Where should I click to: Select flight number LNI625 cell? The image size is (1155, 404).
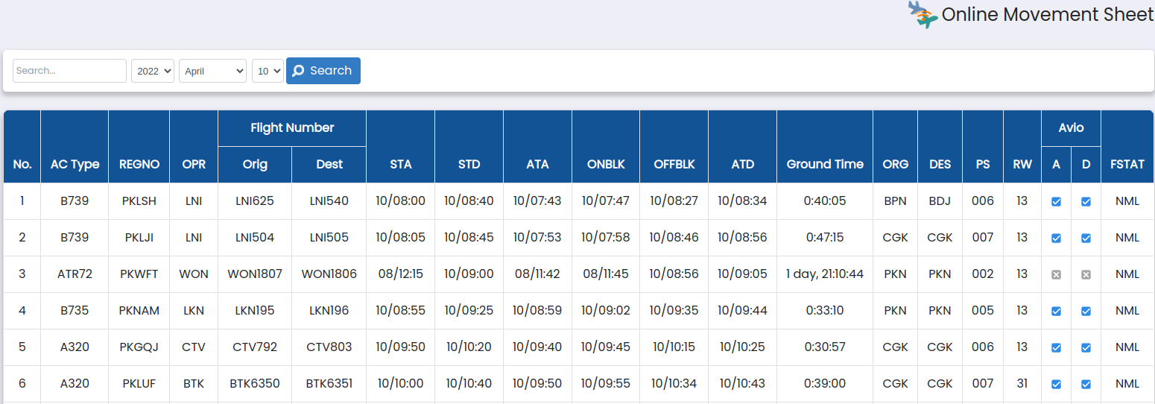click(x=255, y=201)
